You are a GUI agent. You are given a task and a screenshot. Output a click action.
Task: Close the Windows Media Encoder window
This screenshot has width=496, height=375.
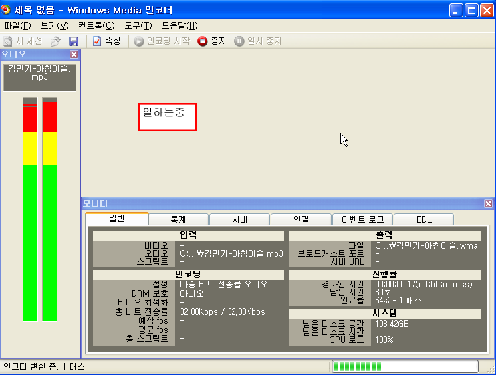[487, 11]
